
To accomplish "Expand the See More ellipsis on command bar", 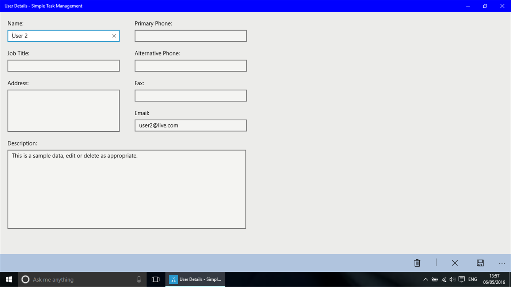I will point(502,263).
